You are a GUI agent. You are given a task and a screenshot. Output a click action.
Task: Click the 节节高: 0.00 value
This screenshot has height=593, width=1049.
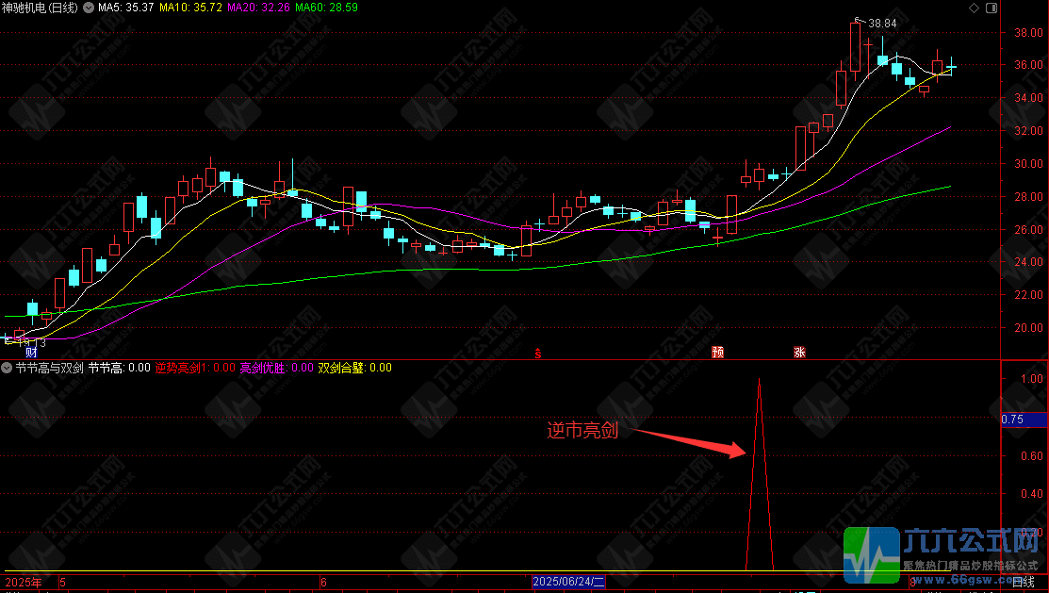pyautogui.click(x=119, y=368)
